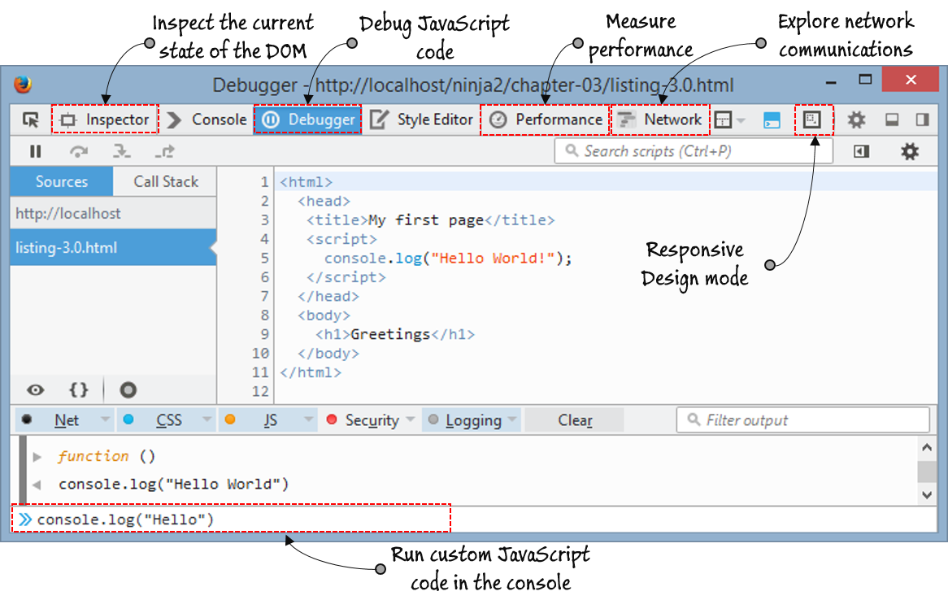Click the <title>My first page line
The image size is (948, 613).
click(x=430, y=220)
